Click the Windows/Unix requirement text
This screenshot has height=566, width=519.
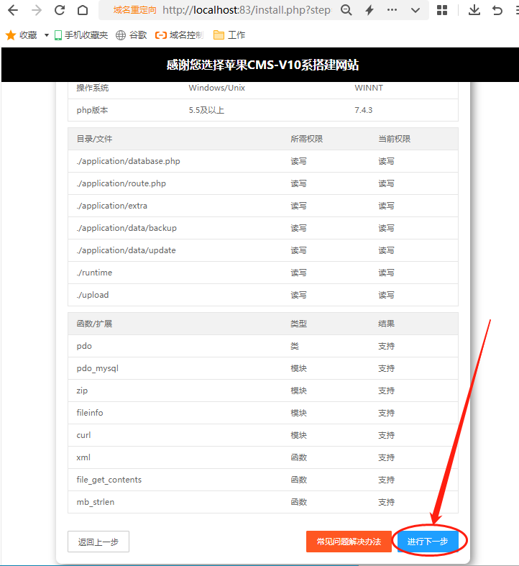click(216, 88)
